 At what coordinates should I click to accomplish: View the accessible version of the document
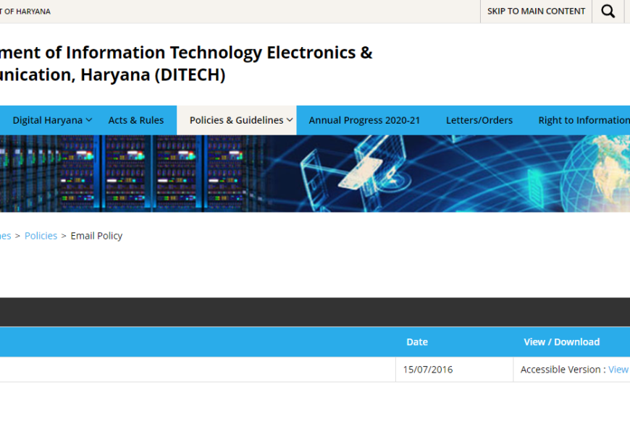[618, 370]
